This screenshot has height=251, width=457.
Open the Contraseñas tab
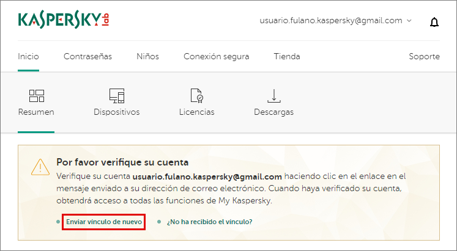pyautogui.click(x=87, y=56)
